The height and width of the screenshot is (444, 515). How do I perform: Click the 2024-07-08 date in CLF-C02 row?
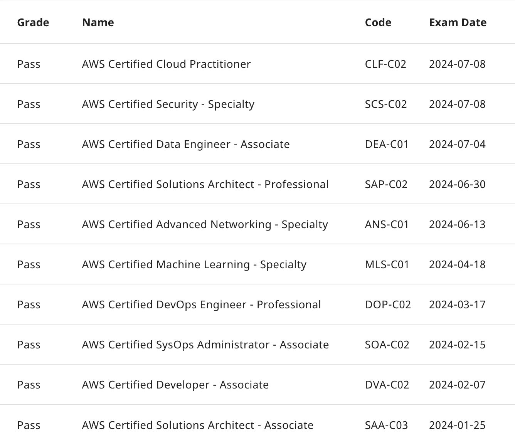(458, 64)
